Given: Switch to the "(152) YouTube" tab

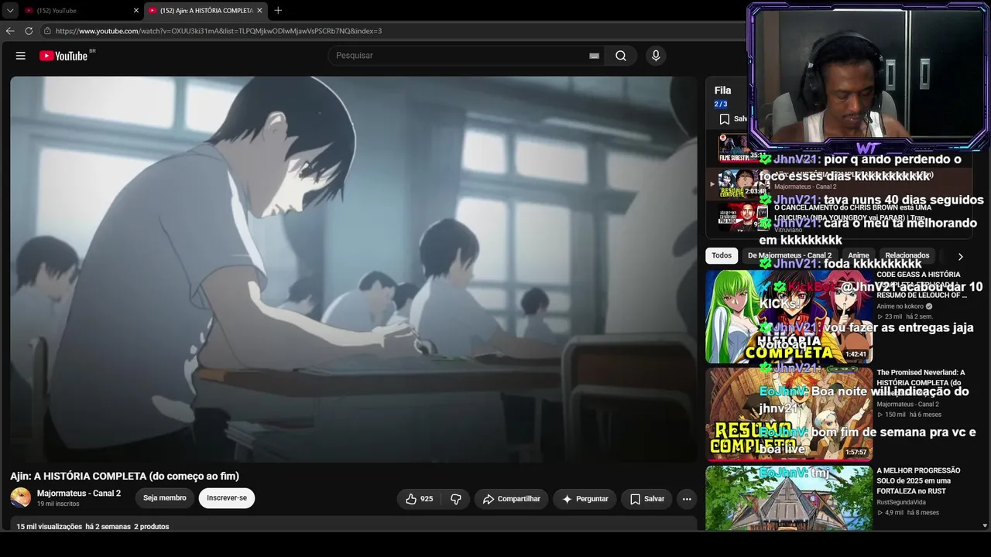Looking at the screenshot, I should 80,11.
